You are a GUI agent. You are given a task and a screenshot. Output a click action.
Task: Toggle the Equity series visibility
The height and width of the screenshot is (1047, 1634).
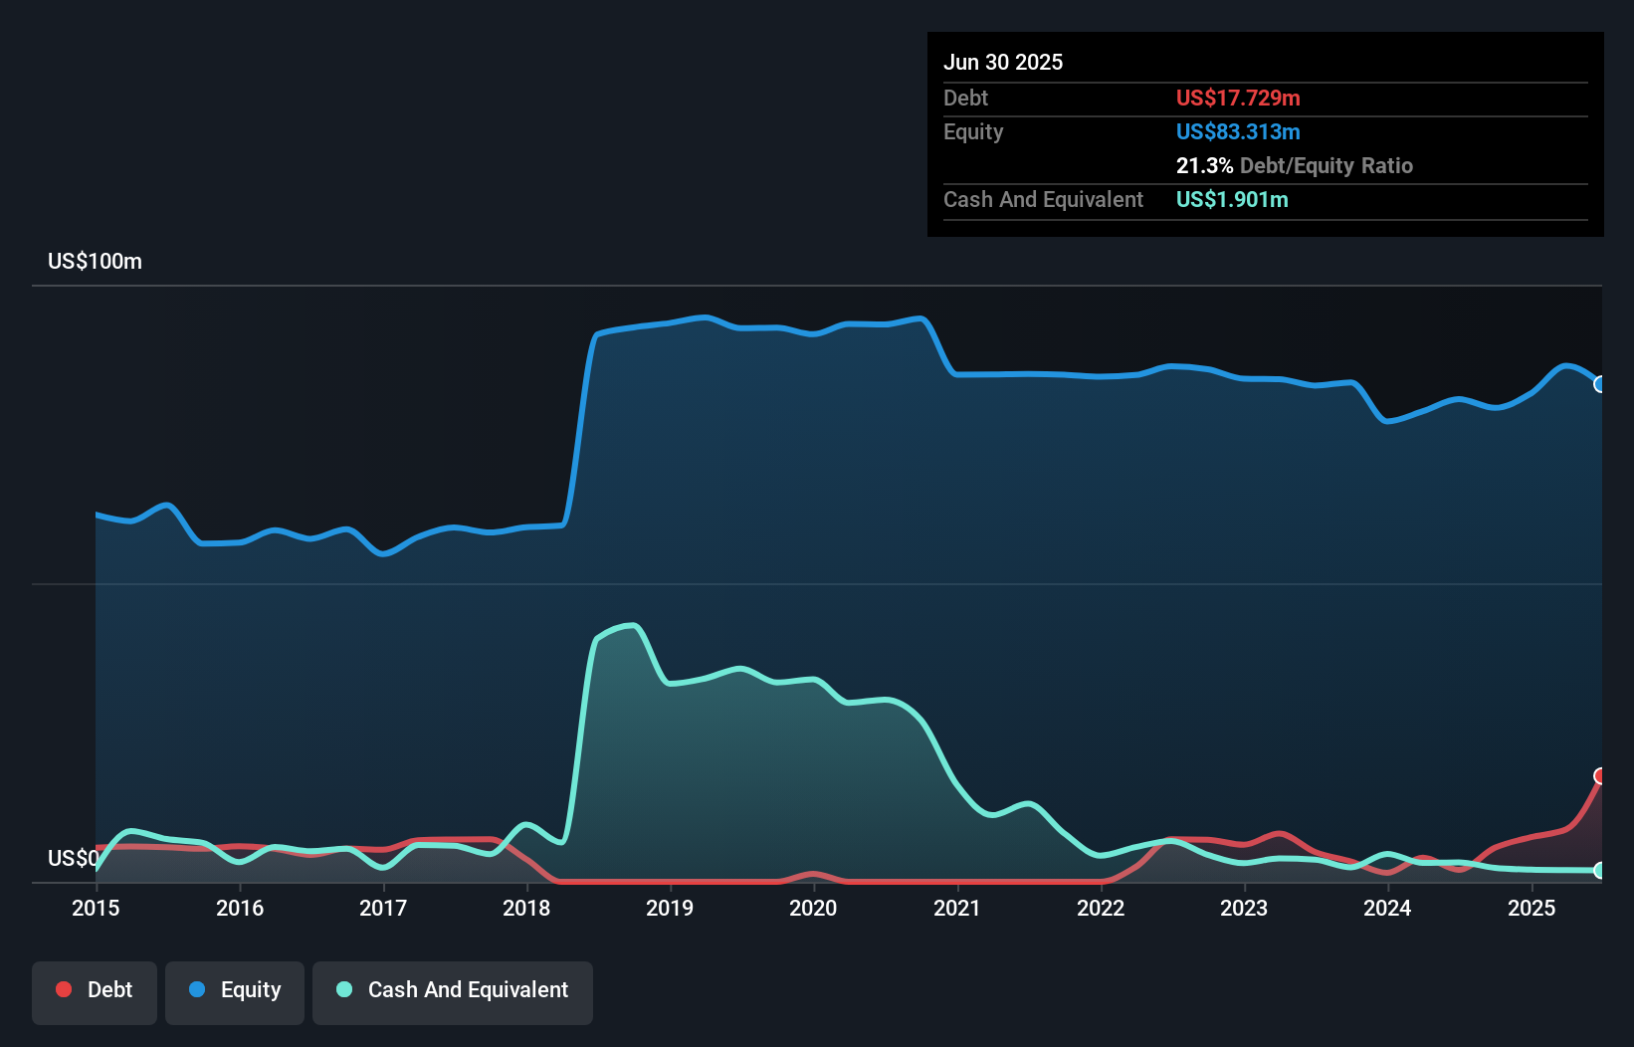(x=234, y=989)
